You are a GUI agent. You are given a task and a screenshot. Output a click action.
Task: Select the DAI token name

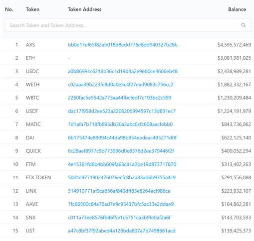[30, 138]
